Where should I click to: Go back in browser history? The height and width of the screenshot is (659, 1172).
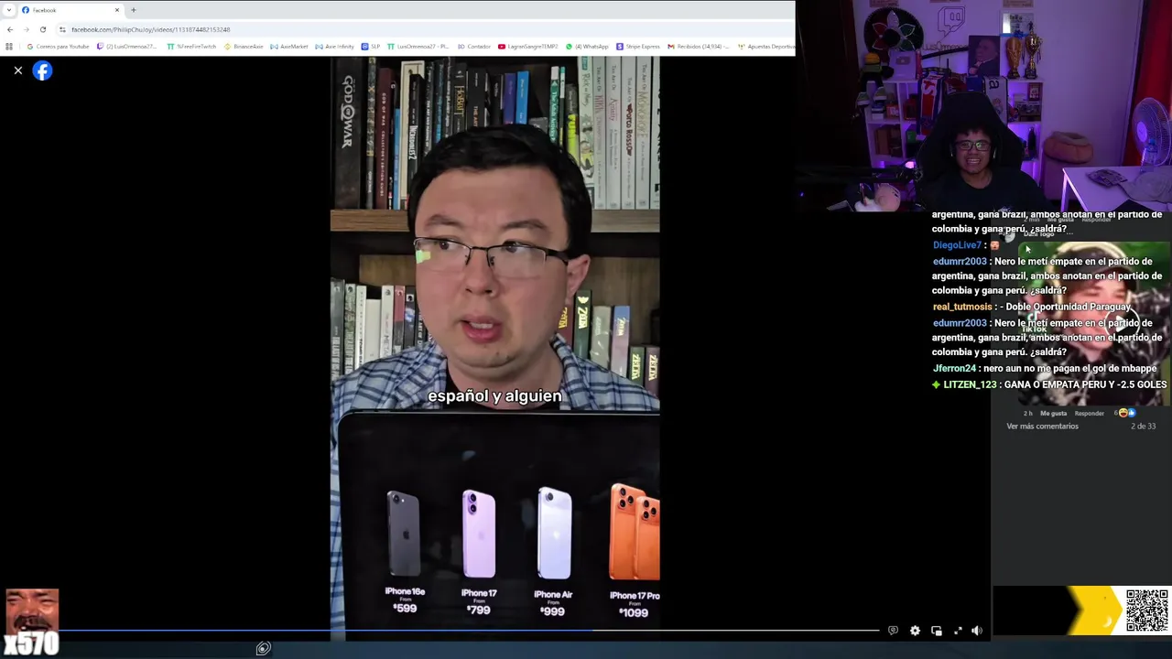pos(10,29)
